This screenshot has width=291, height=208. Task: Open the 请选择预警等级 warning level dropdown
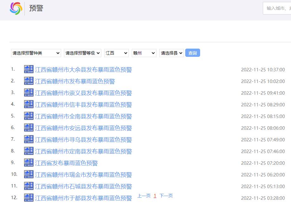pyautogui.click(x=82, y=53)
